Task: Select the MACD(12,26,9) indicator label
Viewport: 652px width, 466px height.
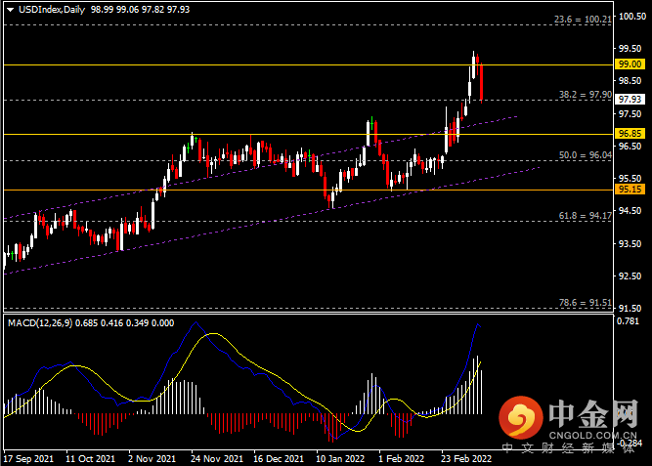Action: [x=40, y=323]
